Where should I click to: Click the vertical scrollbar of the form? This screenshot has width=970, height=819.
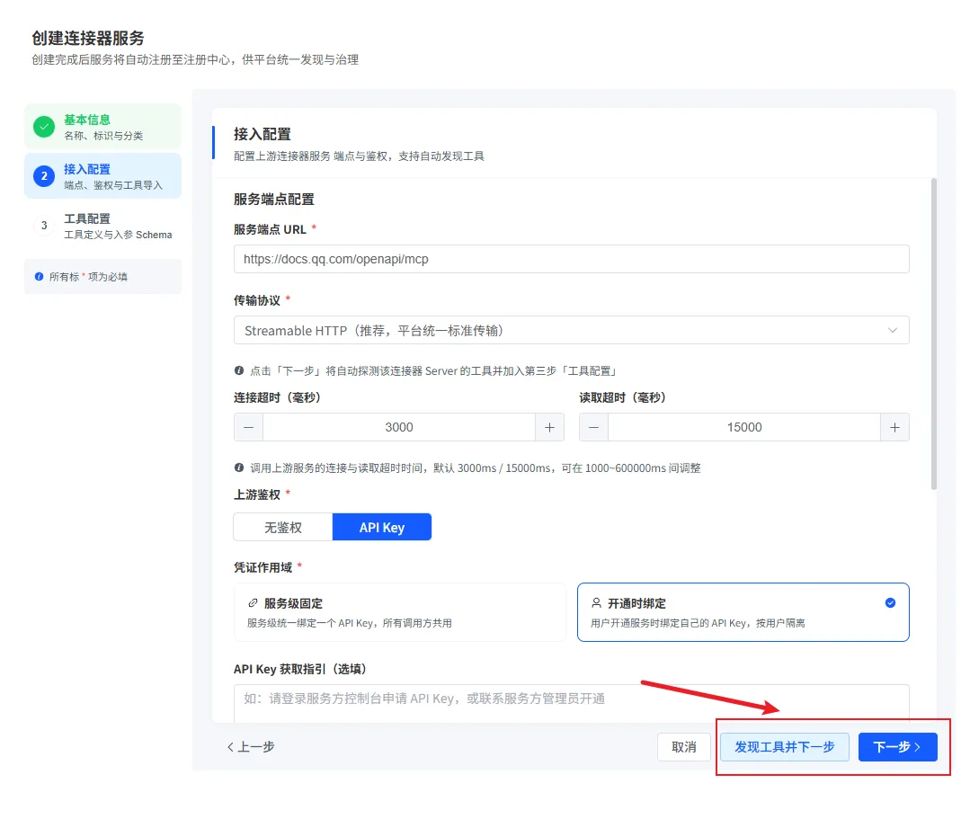tap(933, 334)
